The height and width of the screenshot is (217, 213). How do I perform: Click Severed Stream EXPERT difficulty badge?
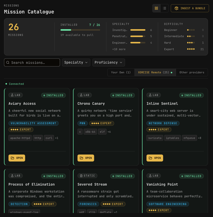[x=113, y=204]
